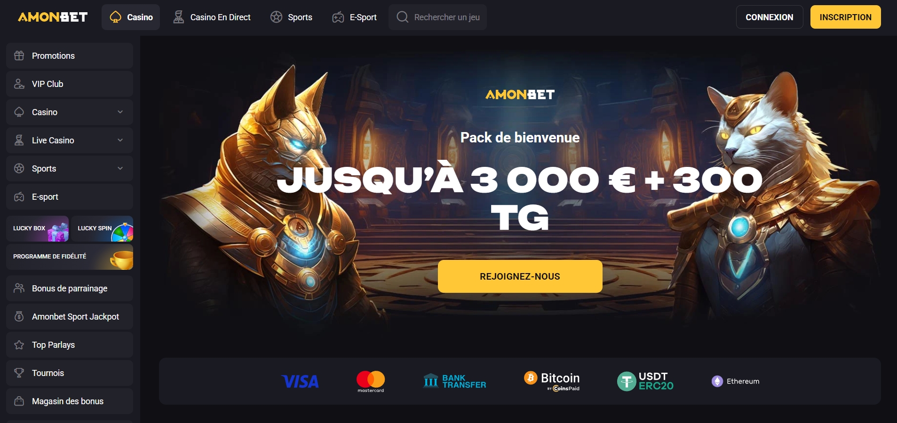Click the VIP Club person icon

(x=19, y=84)
